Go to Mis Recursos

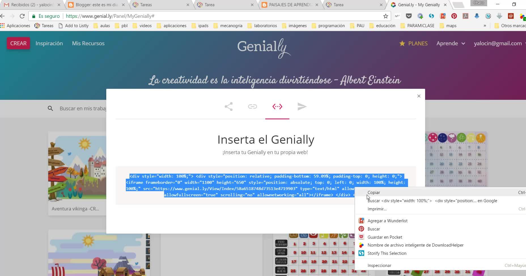(88, 43)
